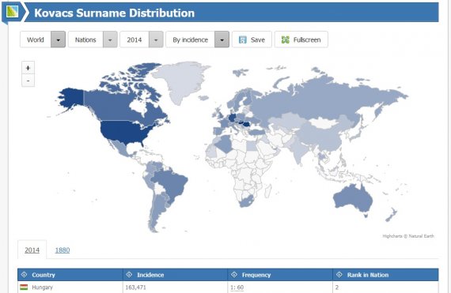The width and height of the screenshot is (451, 293).
Task: Click the 1:60 frequency link
Action: [x=237, y=287]
